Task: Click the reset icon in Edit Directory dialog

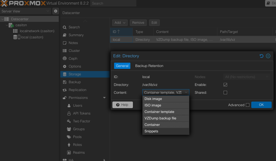Action: coord(261,56)
